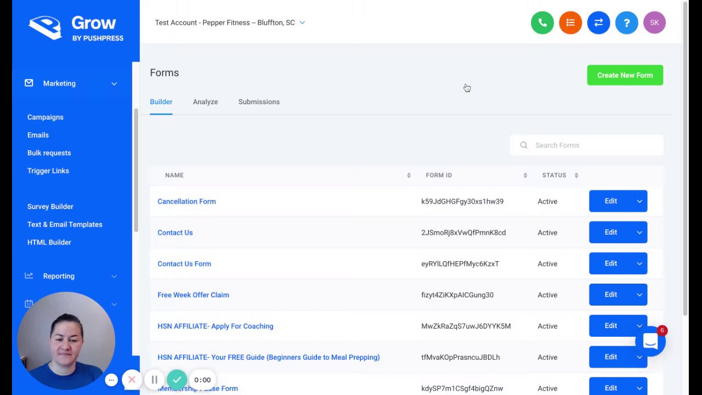This screenshot has height=395, width=702.
Task: Open the chat widget with 6 notifications
Action: (650, 342)
